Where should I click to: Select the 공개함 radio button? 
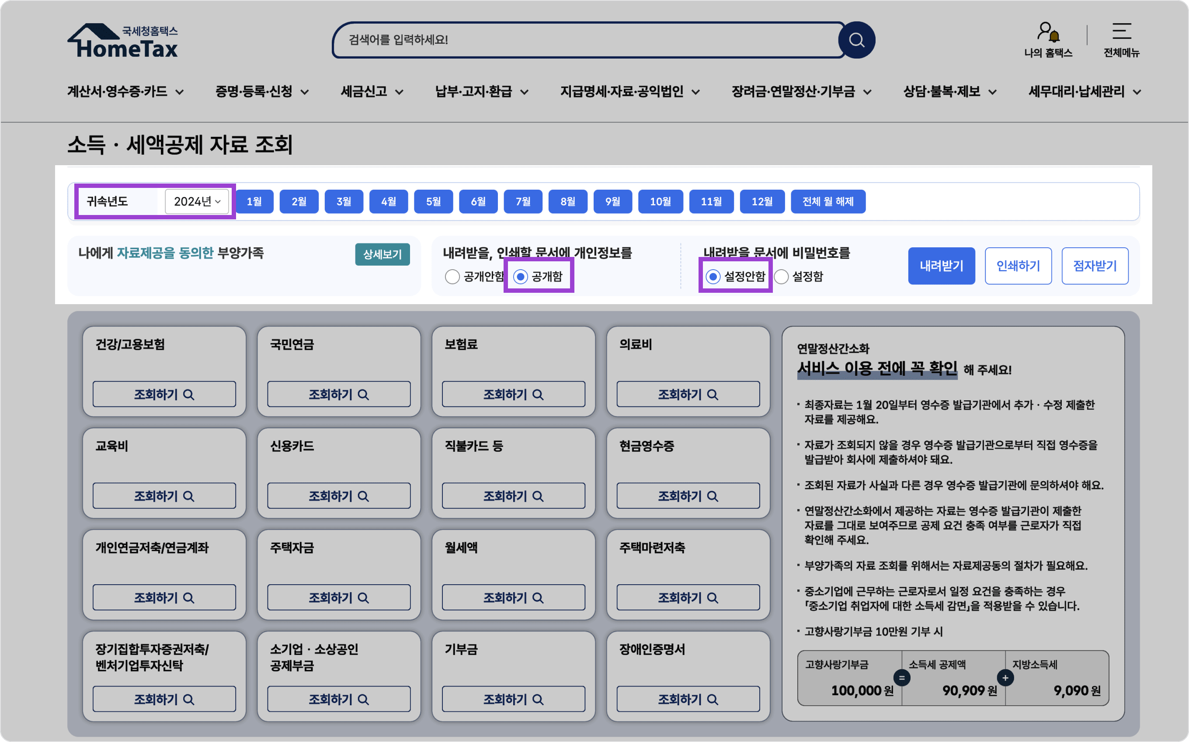tap(520, 277)
